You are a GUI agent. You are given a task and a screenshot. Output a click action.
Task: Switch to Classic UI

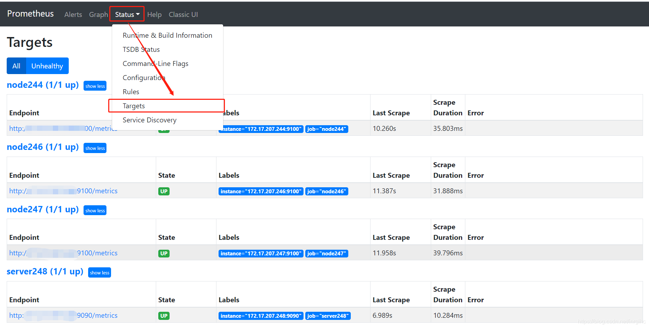point(183,14)
